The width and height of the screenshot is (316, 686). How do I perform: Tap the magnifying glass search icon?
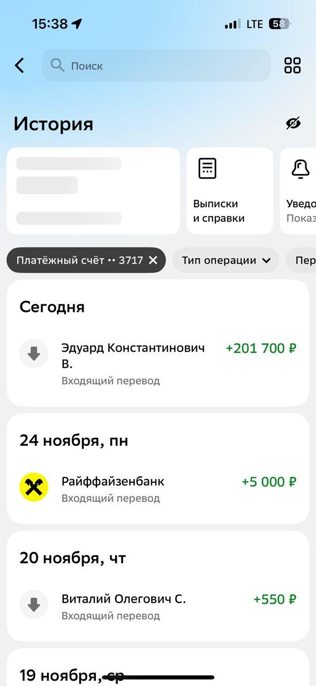(58, 65)
